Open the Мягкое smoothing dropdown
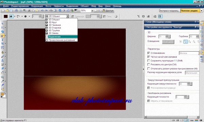The width and height of the screenshot is (204, 122). pos(189,53)
